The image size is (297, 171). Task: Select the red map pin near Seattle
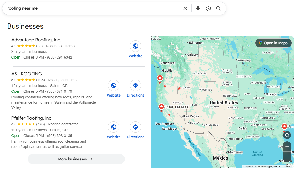tap(160, 78)
